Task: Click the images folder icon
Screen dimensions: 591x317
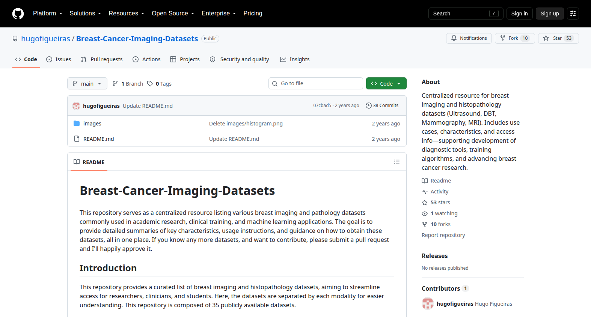Action: coord(77,123)
